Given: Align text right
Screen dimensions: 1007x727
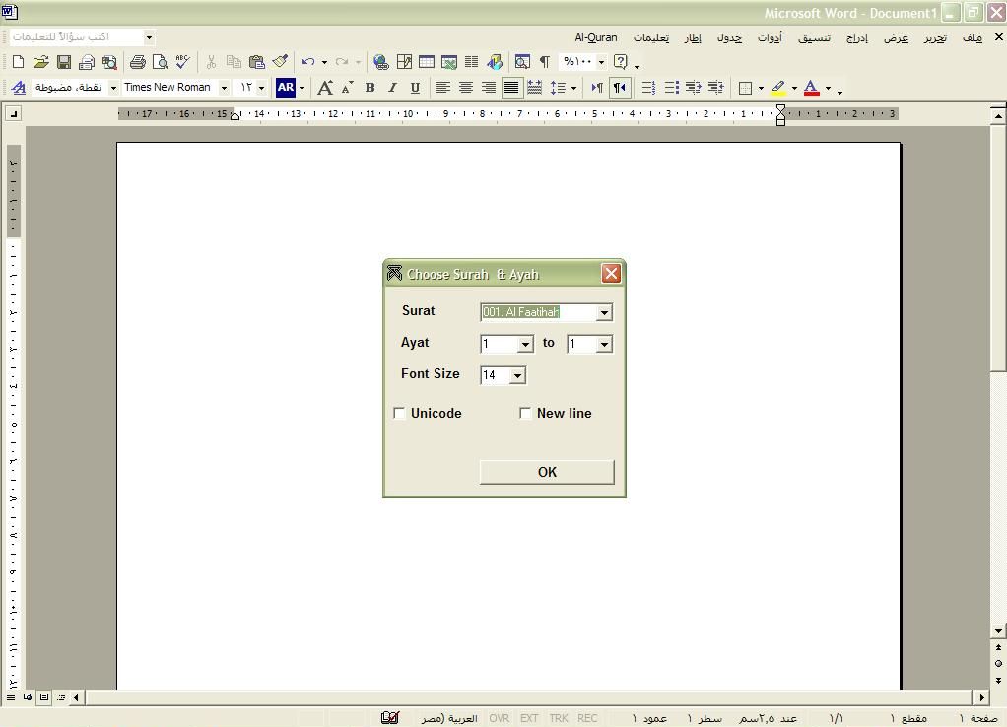Looking at the screenshot, I should pos(489,88).
